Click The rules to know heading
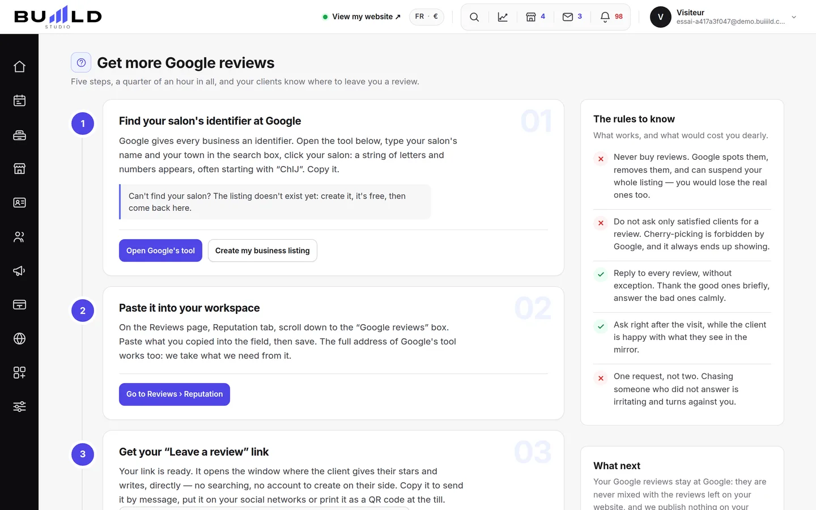Viewport: 816px width, 510px height. [x=634, y=119]
